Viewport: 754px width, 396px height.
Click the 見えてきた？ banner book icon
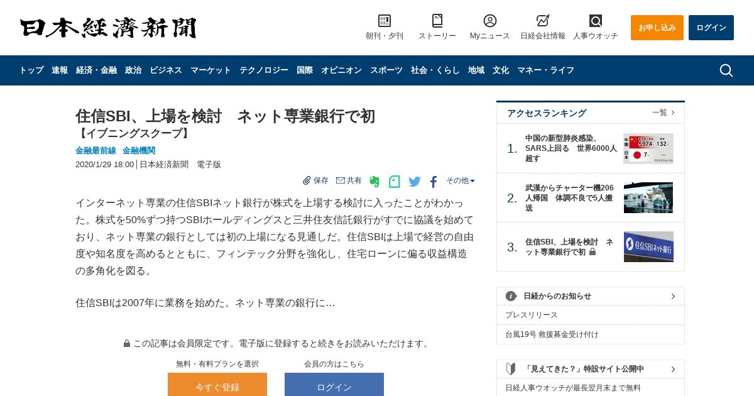(x=511, y=369)
